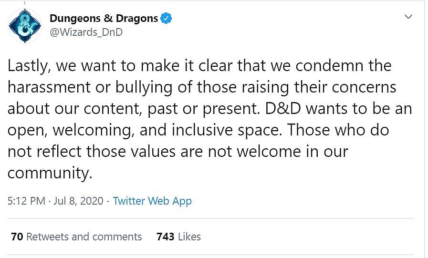
Task: Open the Twitter Web App source link
Action: pyautogui.click(x=152, y=201)
